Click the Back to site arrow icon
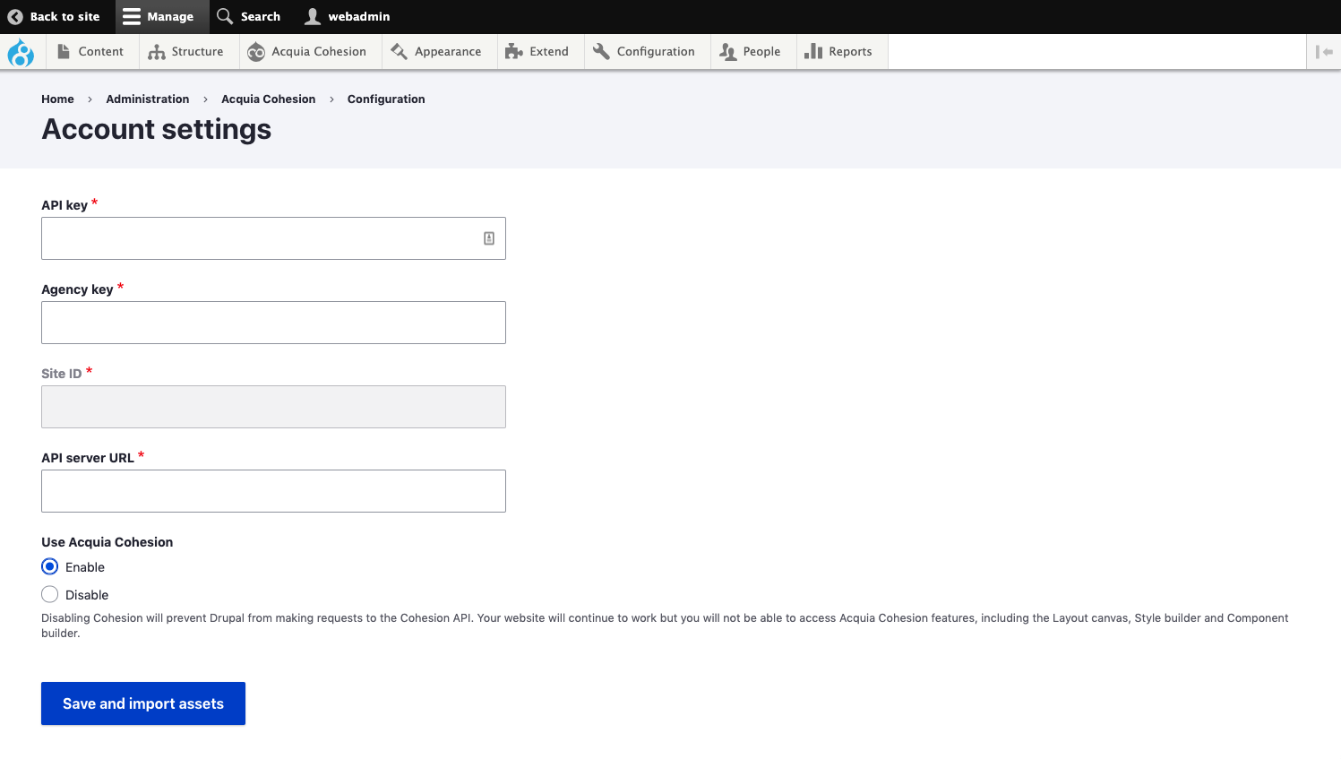 (x=15, y=16)
